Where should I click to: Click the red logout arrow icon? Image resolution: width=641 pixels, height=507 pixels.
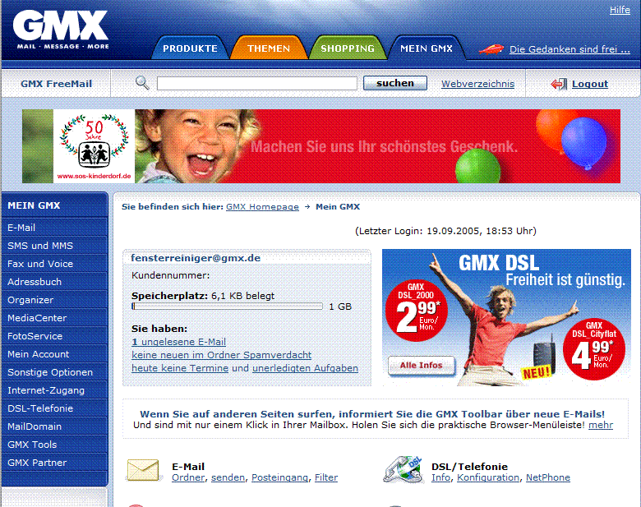tap(559, 84)
